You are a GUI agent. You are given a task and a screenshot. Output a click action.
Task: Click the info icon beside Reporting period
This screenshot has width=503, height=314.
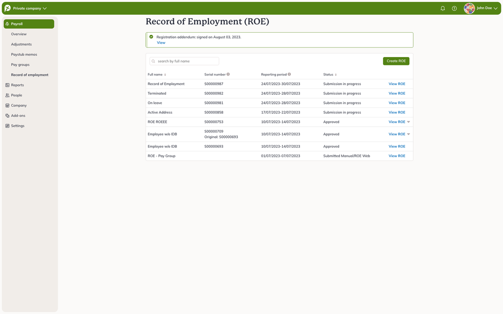289,74
